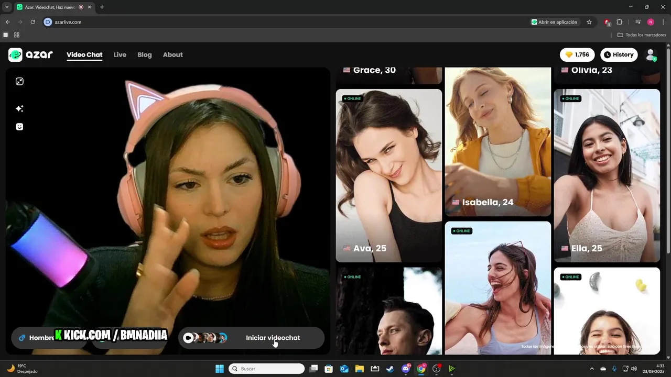671x377 pixels.
Task: Open the Blog tab
Action: [x=145, y=54]
